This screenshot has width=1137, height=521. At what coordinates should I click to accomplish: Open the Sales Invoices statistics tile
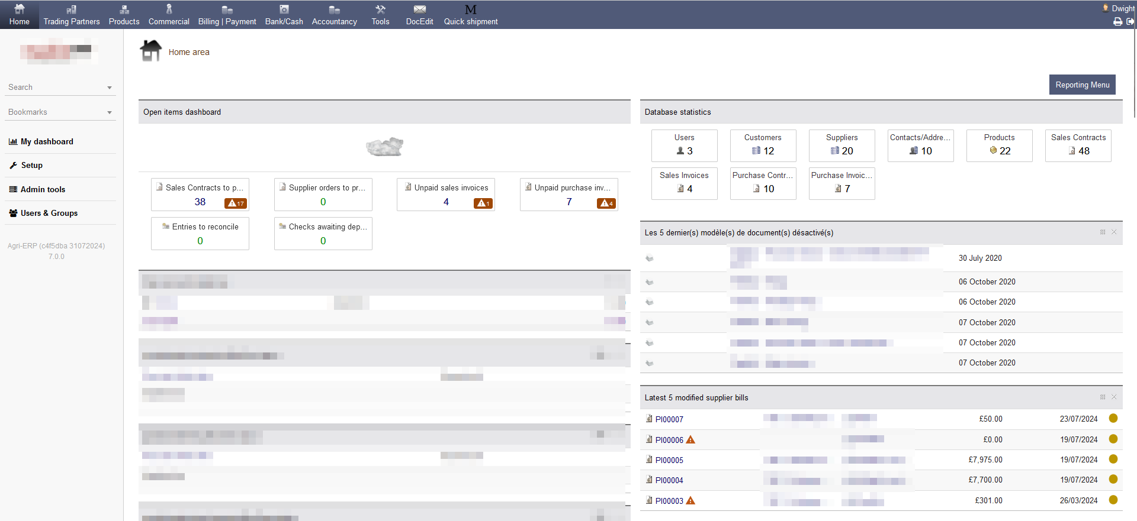click(685, 183)
